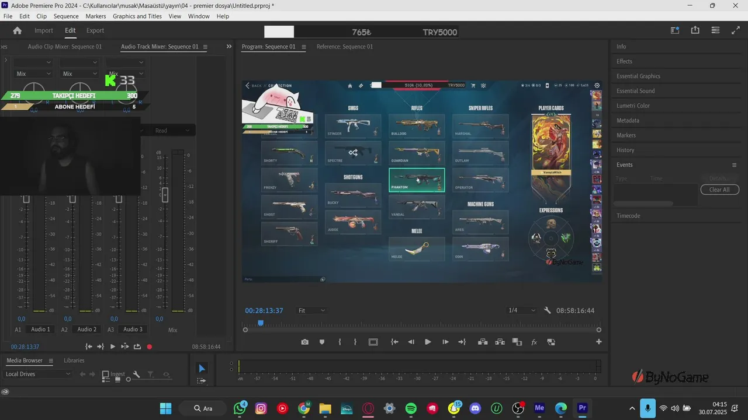Switch to the Libraries tab
Image resolution: width=748 pixels, height=420 pixels.
pos(74,360)
